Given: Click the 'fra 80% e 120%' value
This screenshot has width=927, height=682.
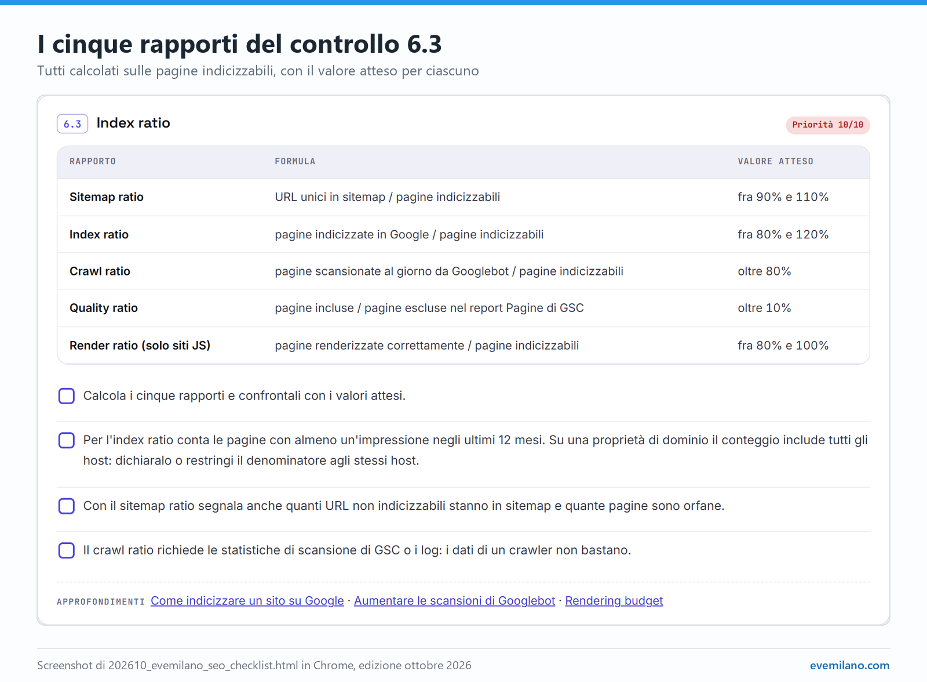Looking at the screenshot, I should tap(783, 234).
